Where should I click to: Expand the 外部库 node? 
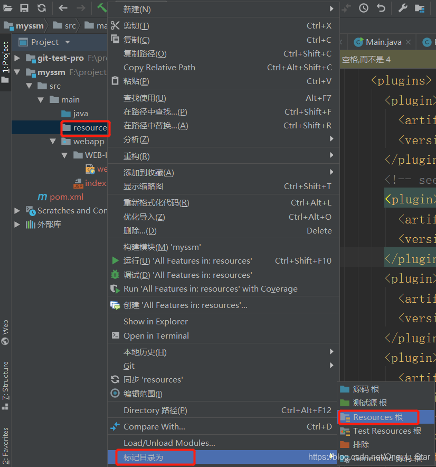[17, 224]
